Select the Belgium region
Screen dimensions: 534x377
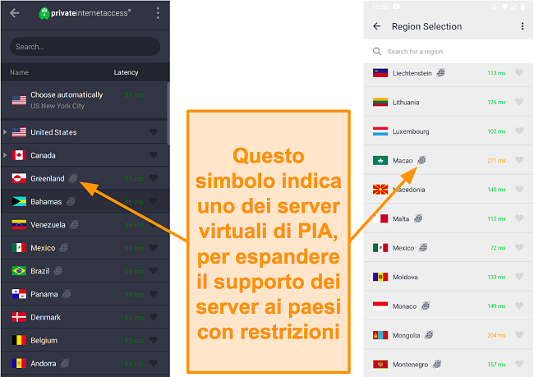(x=85, y=340)
